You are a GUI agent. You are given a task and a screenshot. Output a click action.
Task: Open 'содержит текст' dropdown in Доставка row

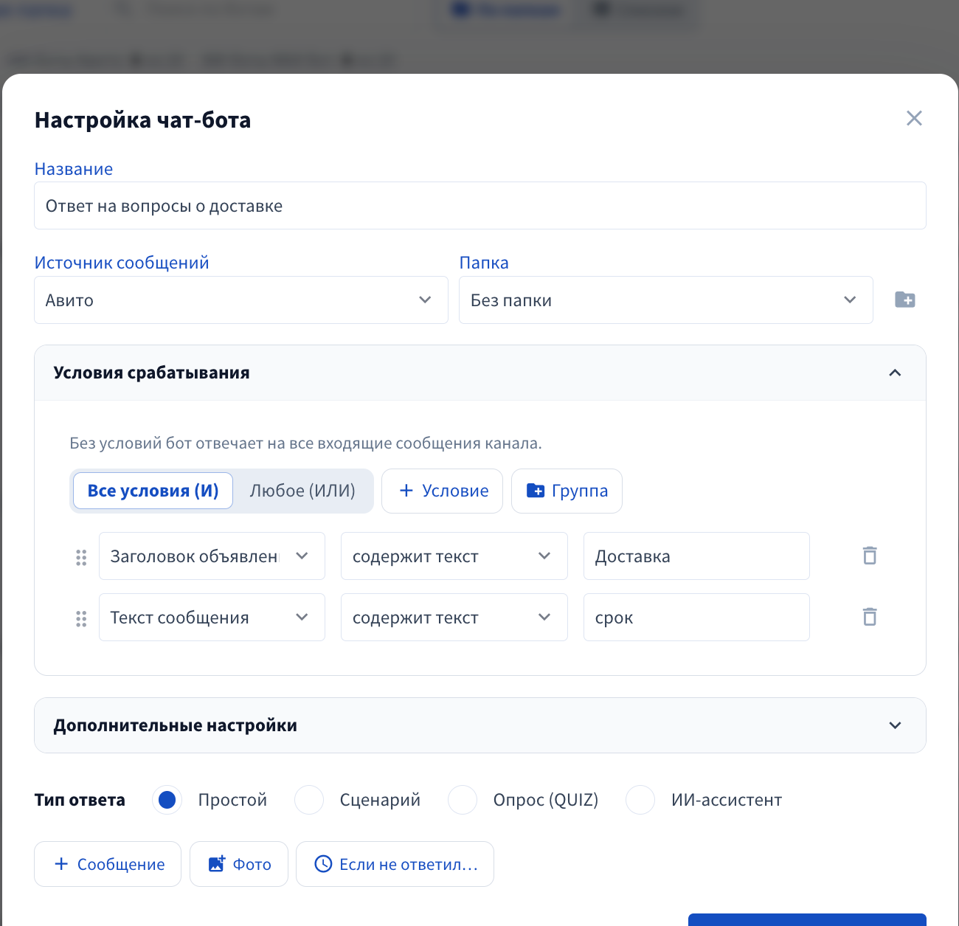pos(454,556)
